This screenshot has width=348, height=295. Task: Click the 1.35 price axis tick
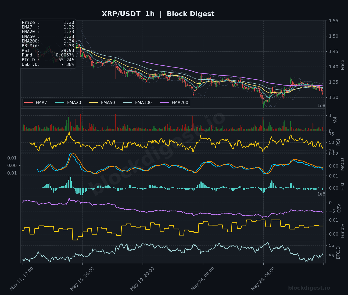click(x=333, y=82)
